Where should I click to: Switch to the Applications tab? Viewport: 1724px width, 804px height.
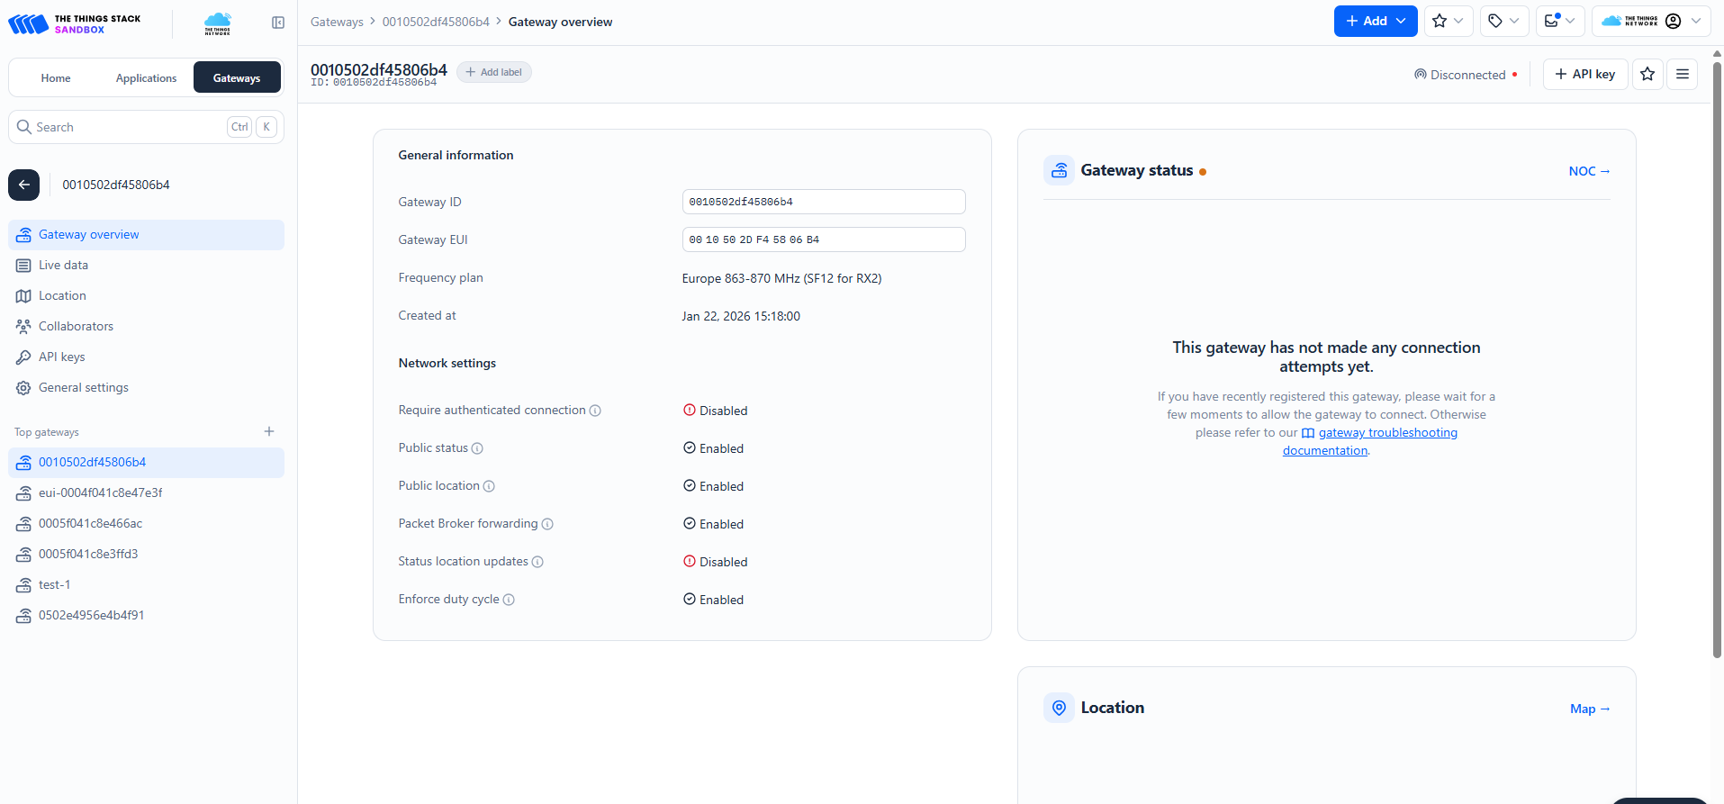pyautogui.click(x=146, y=78)
